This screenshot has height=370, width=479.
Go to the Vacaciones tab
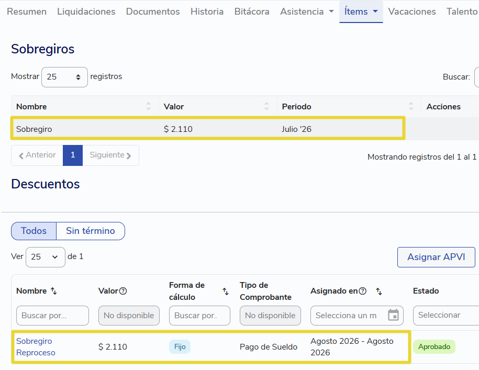click(x=412, y=12)
